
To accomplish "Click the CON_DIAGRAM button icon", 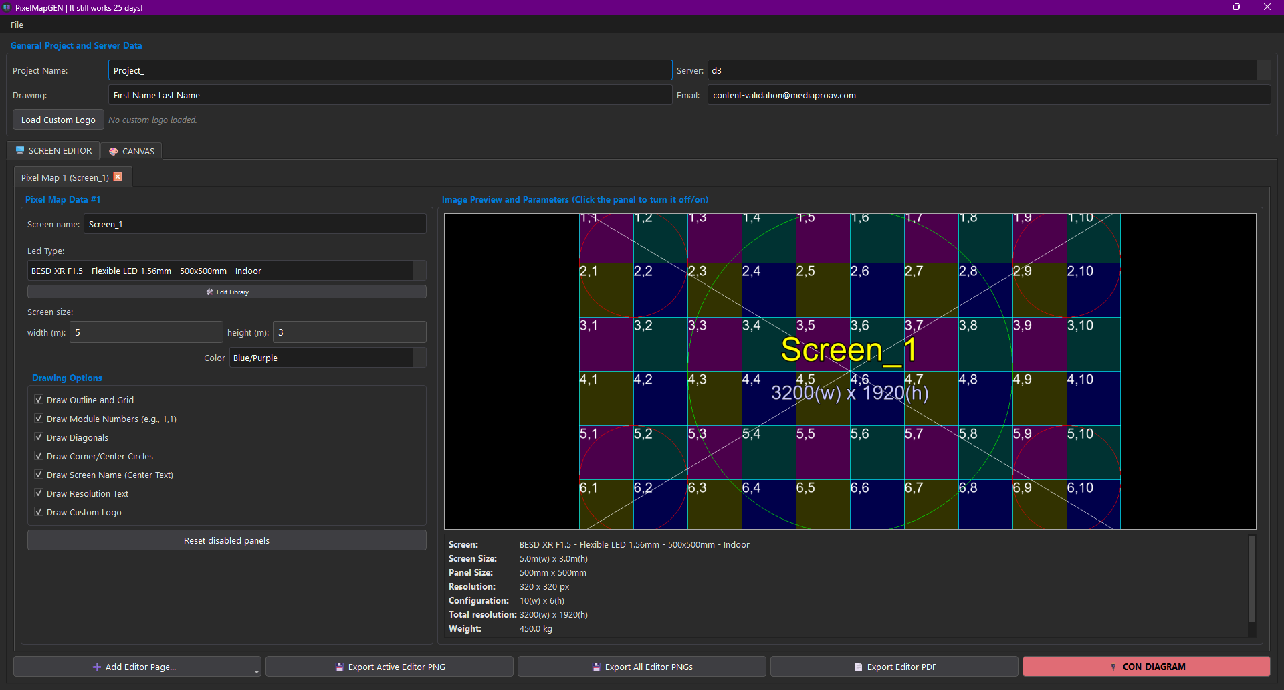I will click(x=1113, y=667).
